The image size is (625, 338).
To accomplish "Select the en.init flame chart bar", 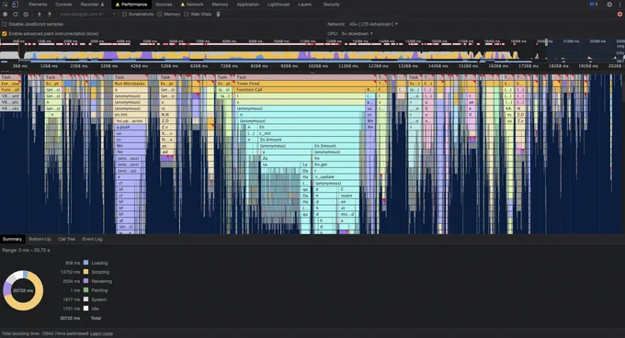I will point(131,115).
